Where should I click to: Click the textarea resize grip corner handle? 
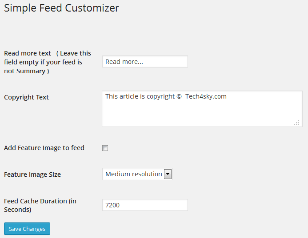tap(296, 123)
